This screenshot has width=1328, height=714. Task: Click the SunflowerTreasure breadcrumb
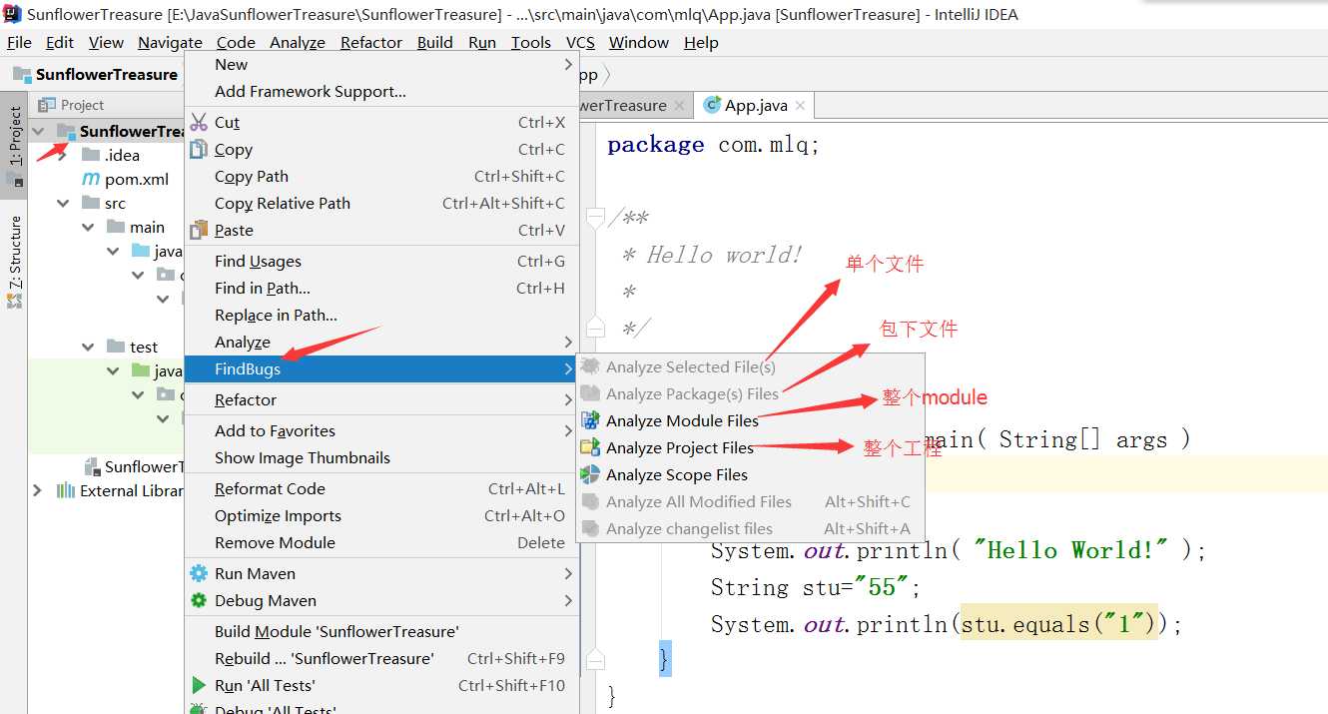[107, 74]
